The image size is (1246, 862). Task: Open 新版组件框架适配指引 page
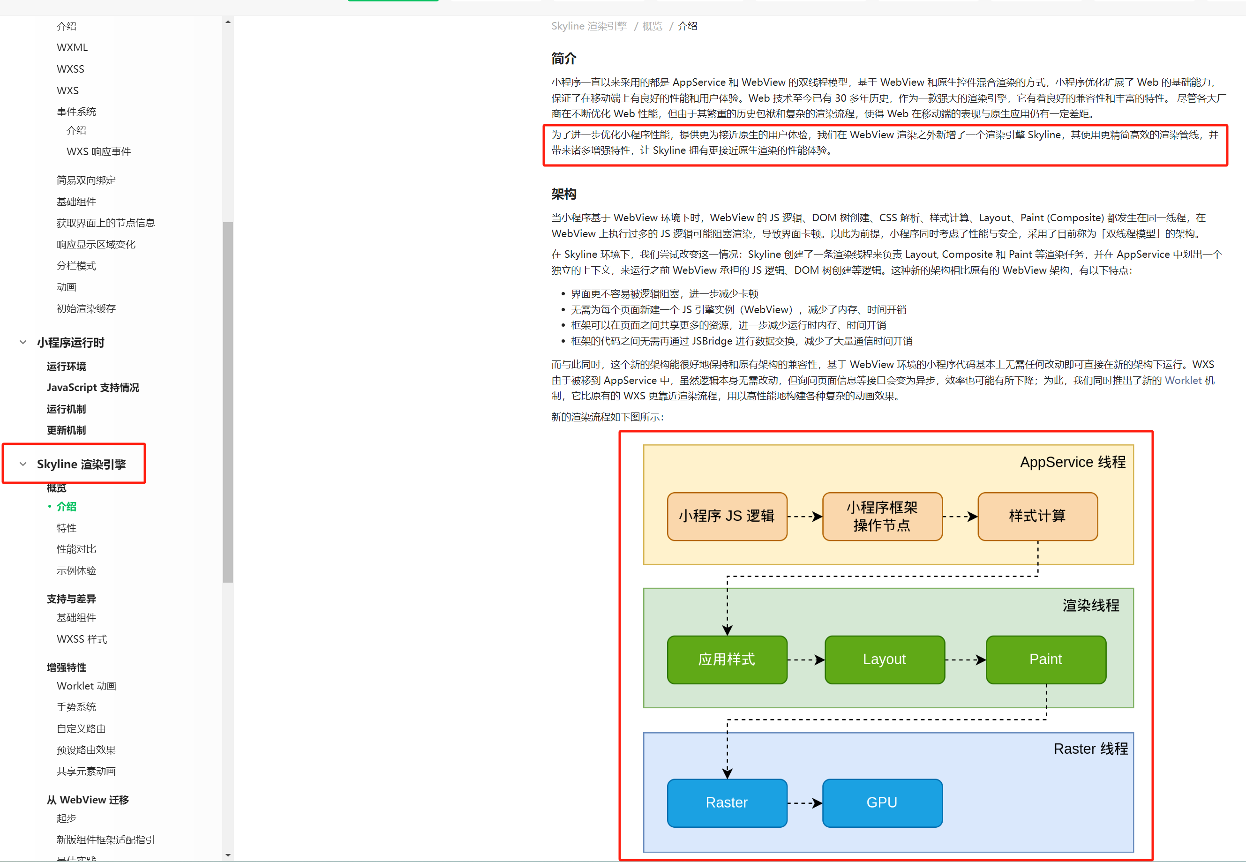point(105,840)
